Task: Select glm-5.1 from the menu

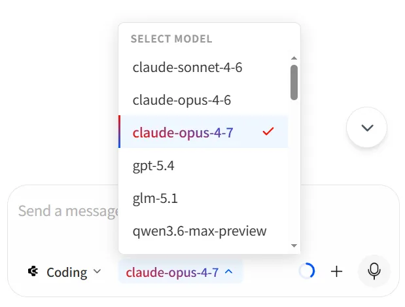Action: tap(154, 198)
